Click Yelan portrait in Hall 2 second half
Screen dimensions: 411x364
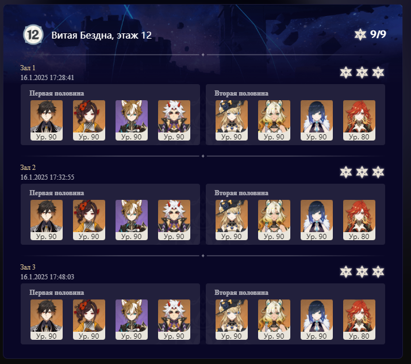(x=317, y=220)
